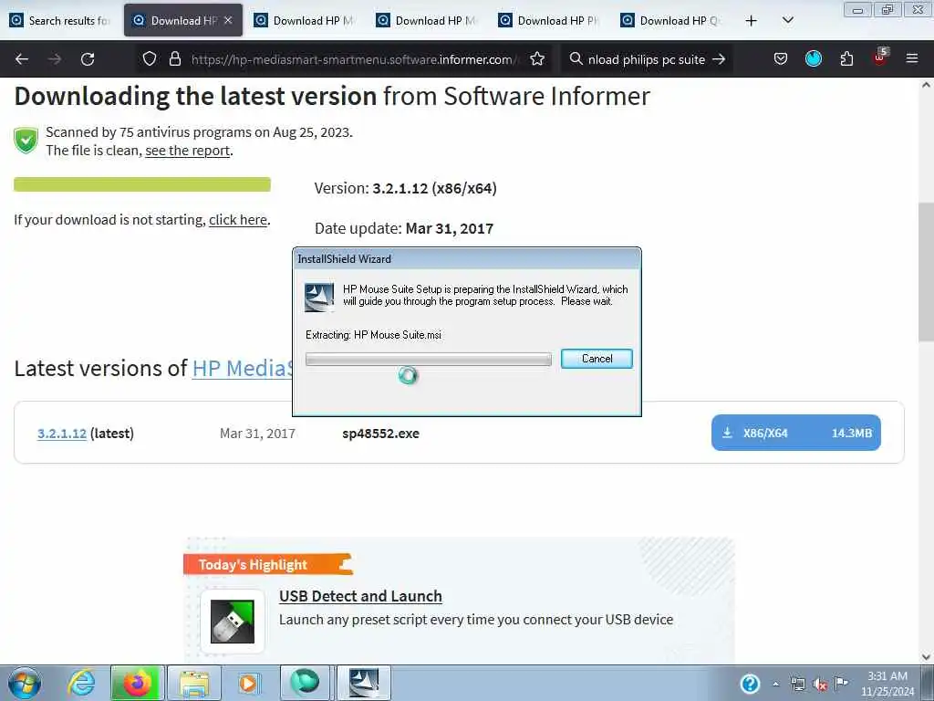Click the scrollbar up arrow
934x701 pixels.
926,85
